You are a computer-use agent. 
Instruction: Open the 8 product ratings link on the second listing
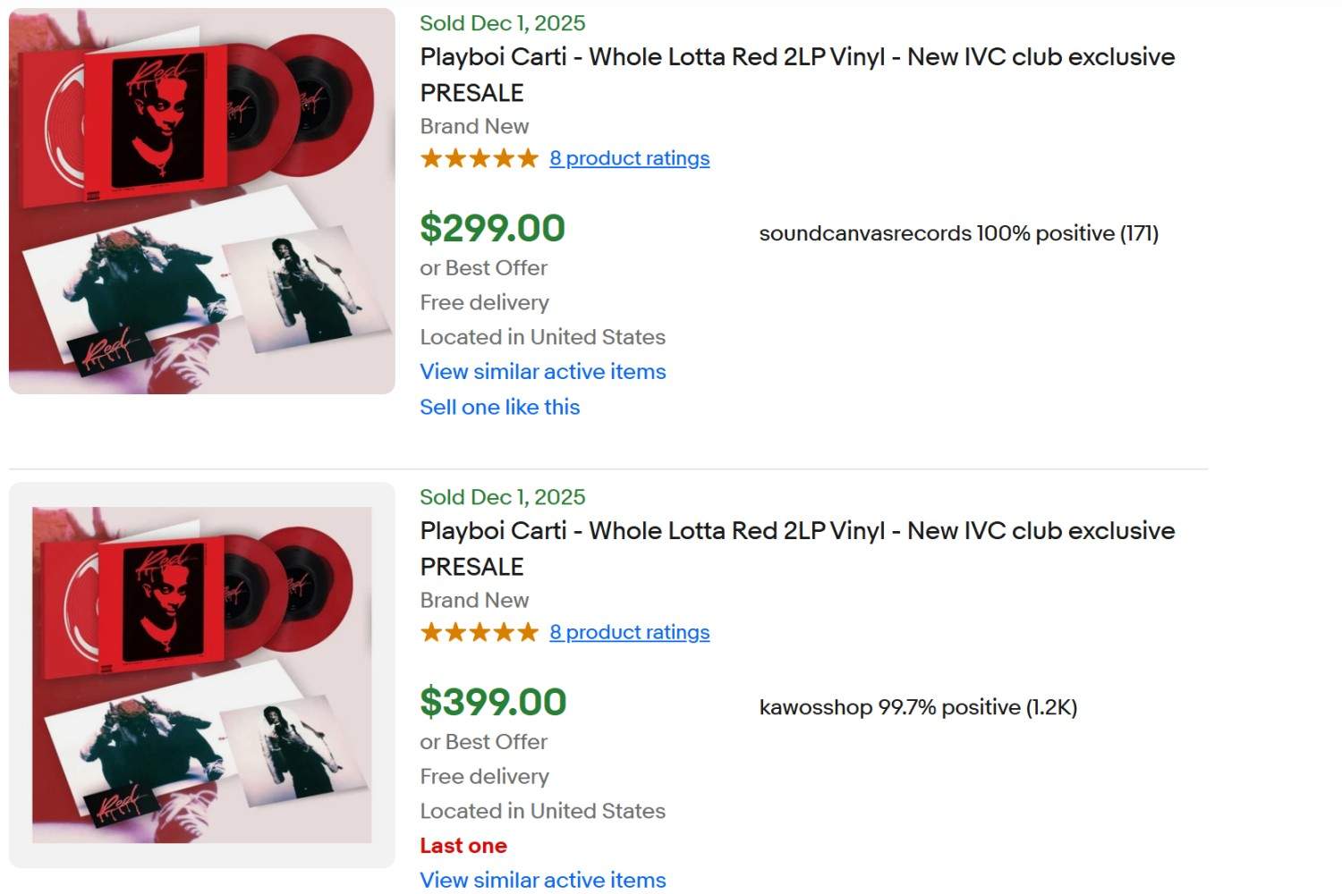(629, 632)
